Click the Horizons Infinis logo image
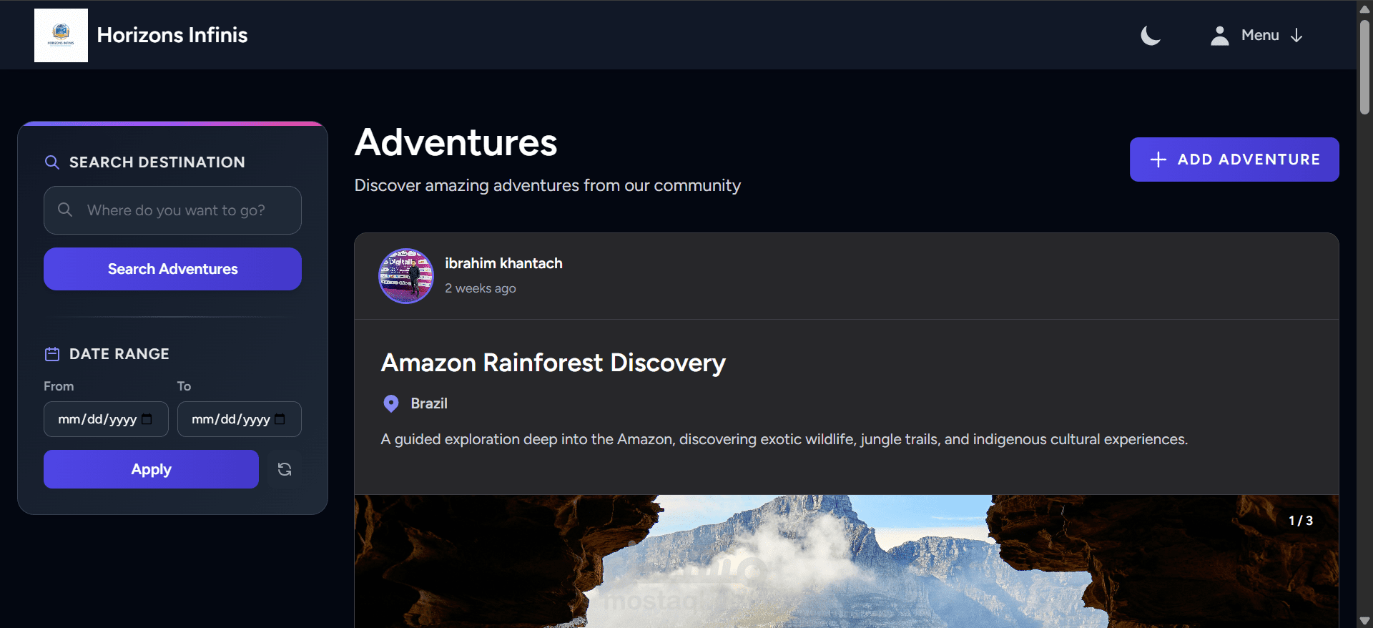Viewport: 1373px width, 628px height. coord(61,35)
